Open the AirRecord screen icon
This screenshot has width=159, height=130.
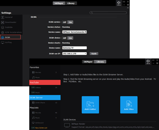coord(33,123)
